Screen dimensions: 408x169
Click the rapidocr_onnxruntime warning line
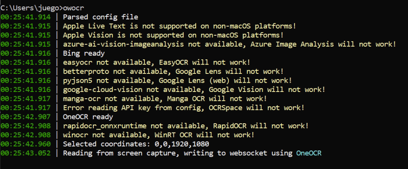pos(186,126)
